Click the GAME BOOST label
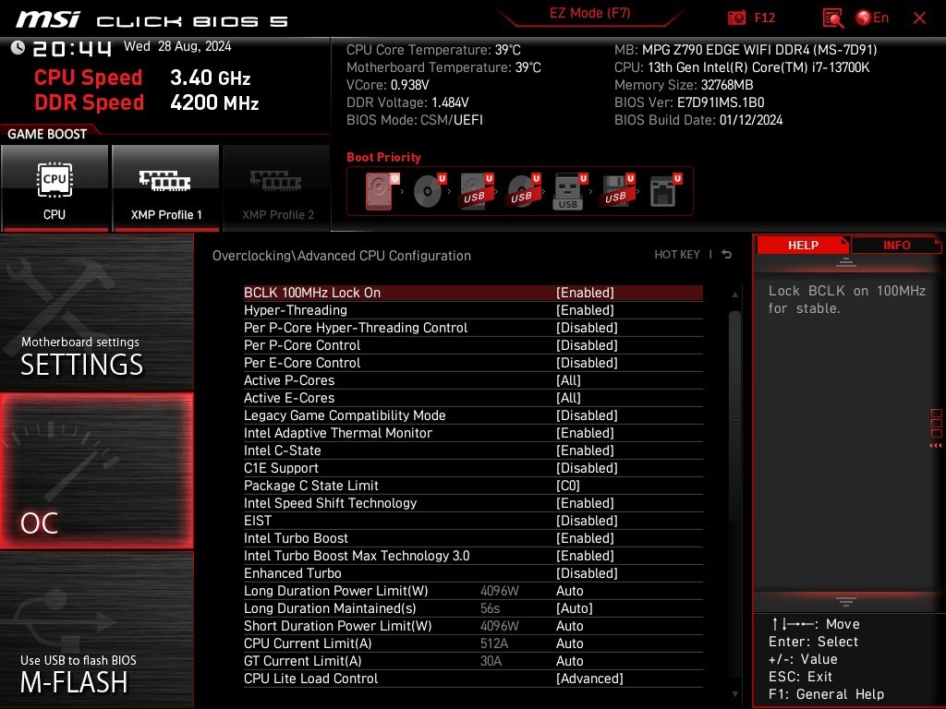 point(47,134)
